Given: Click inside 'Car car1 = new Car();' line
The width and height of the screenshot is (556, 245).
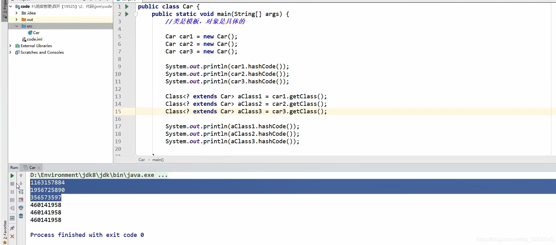Looking at the screenshot, I should click(201, 37).
